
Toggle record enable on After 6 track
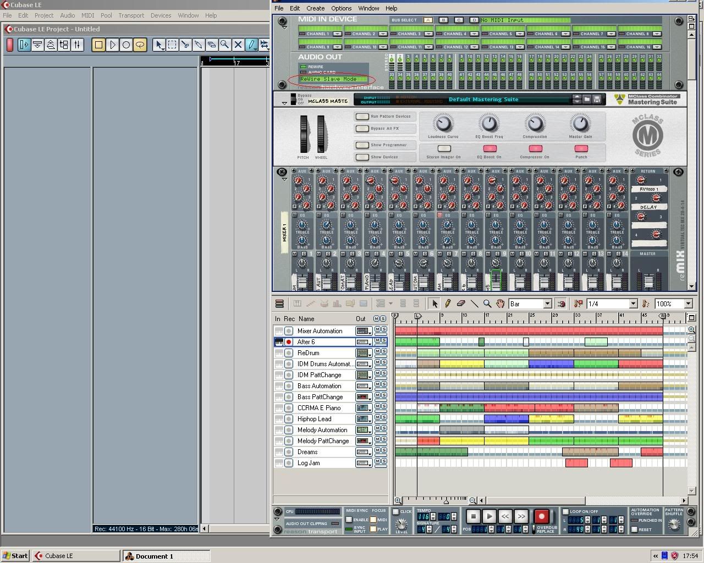pos(289,342)
